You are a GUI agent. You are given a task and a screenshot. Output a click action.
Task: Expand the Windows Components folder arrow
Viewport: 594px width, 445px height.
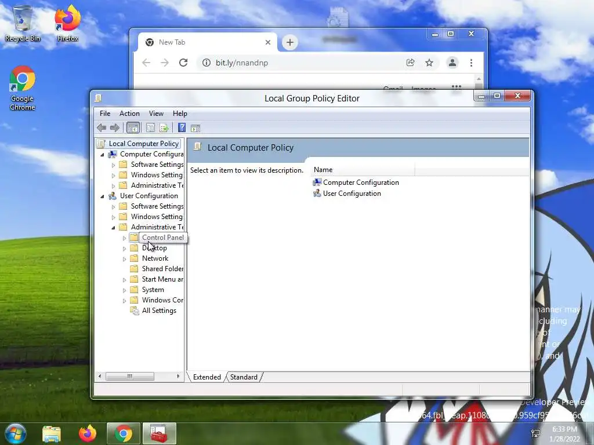coord(124,301)
